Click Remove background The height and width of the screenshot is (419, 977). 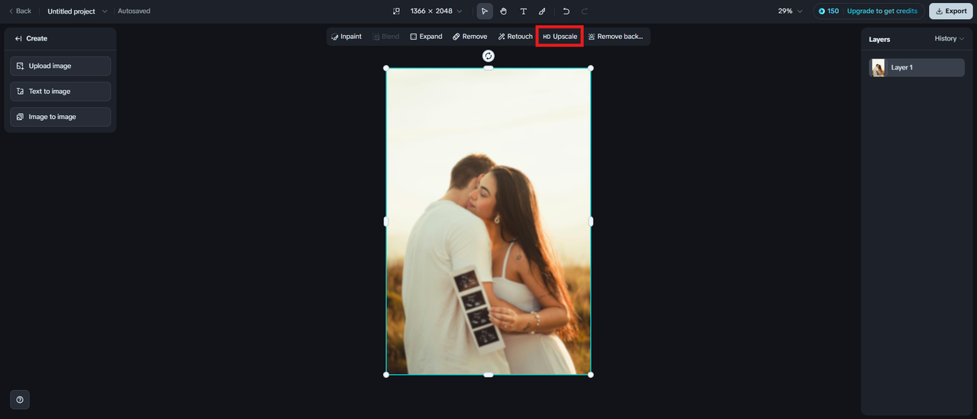[616, 37]
